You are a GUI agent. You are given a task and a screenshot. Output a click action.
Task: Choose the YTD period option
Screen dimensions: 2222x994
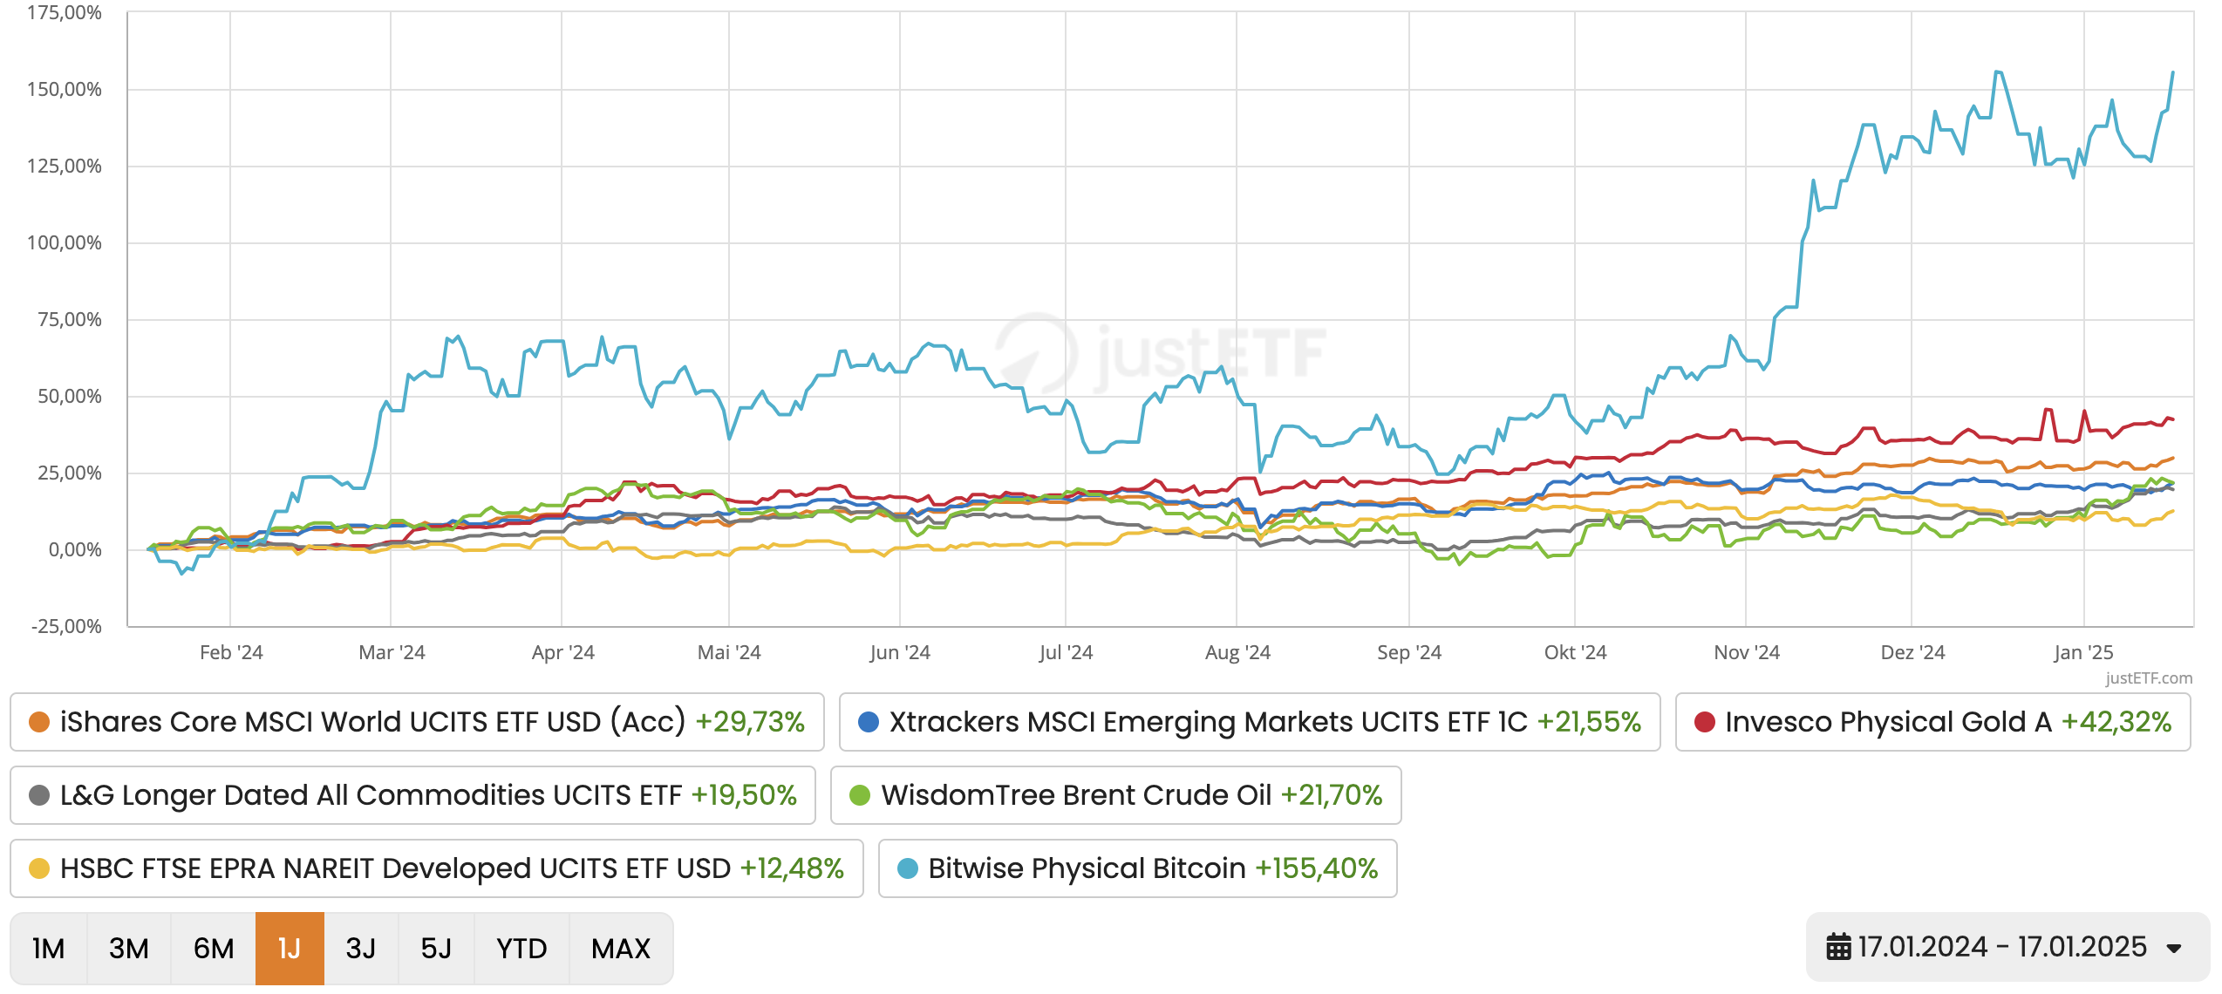[x=521, y=949]
